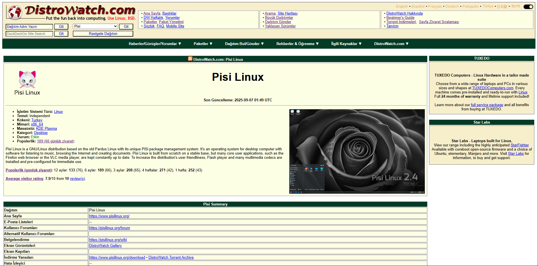Visit https://www.pisilinux.org/ home page link
This screenshot has width=538, height=266.
109,216
